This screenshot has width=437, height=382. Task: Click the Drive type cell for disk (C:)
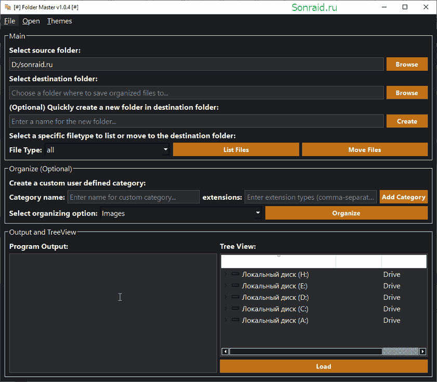[392, 309]
